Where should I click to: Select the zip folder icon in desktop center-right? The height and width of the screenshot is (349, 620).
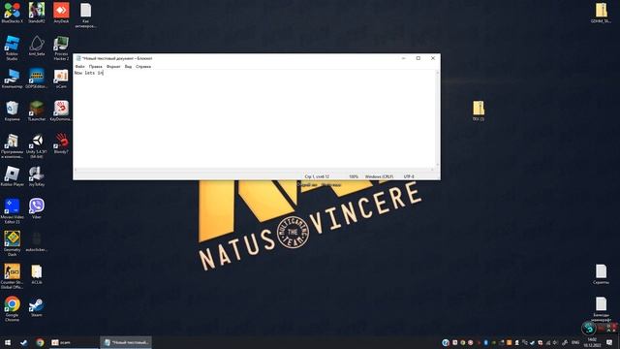coord(479,111)
